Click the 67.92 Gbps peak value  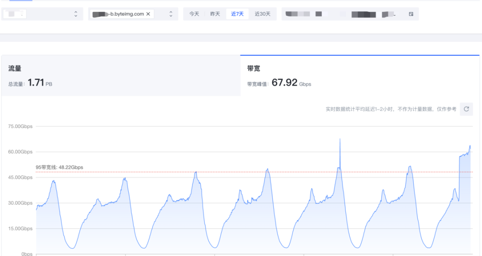(x=291, y=83)
